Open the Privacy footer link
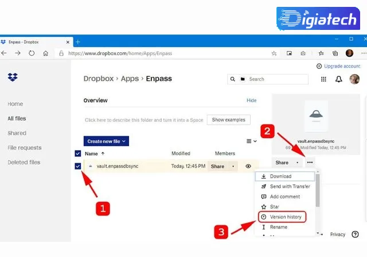 click(338, 234)
